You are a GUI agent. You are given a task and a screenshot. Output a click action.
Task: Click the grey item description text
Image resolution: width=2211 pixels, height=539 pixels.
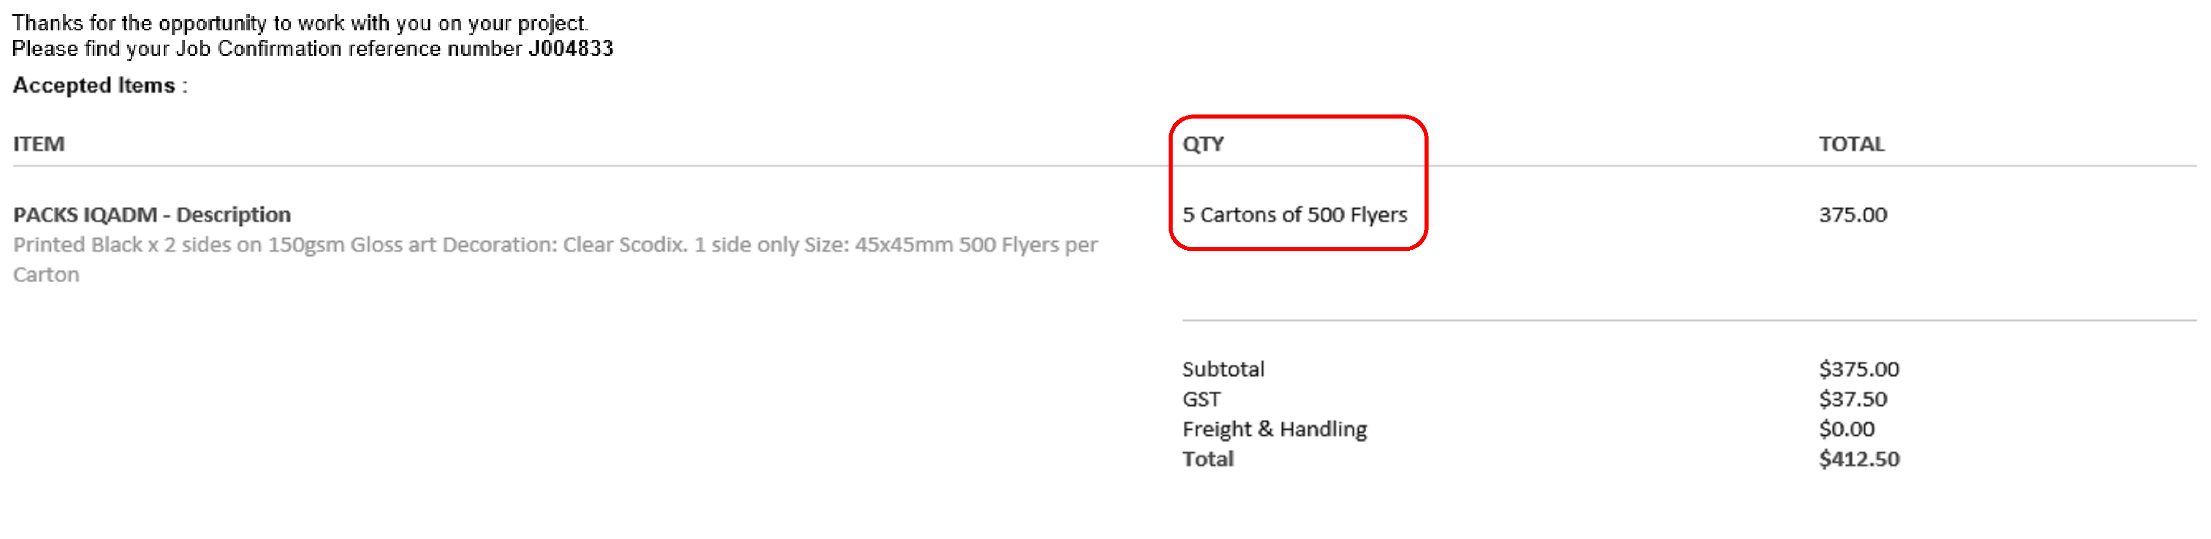point(555,260)
